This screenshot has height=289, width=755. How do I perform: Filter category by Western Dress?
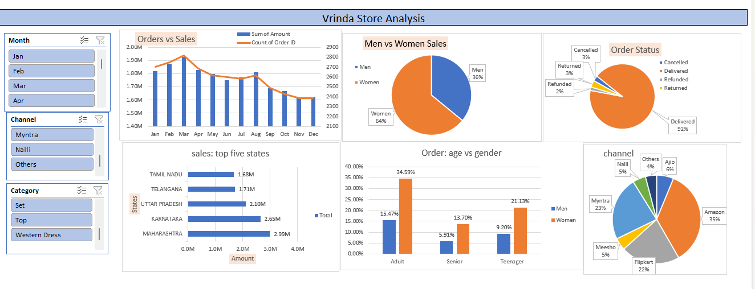point(51,235)
